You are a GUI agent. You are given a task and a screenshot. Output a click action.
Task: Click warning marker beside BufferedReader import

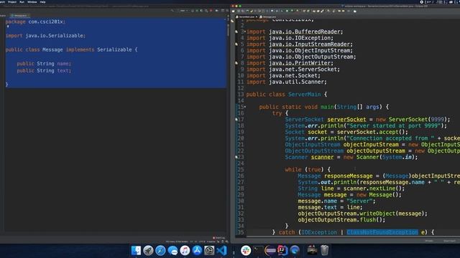coord(236,32)
